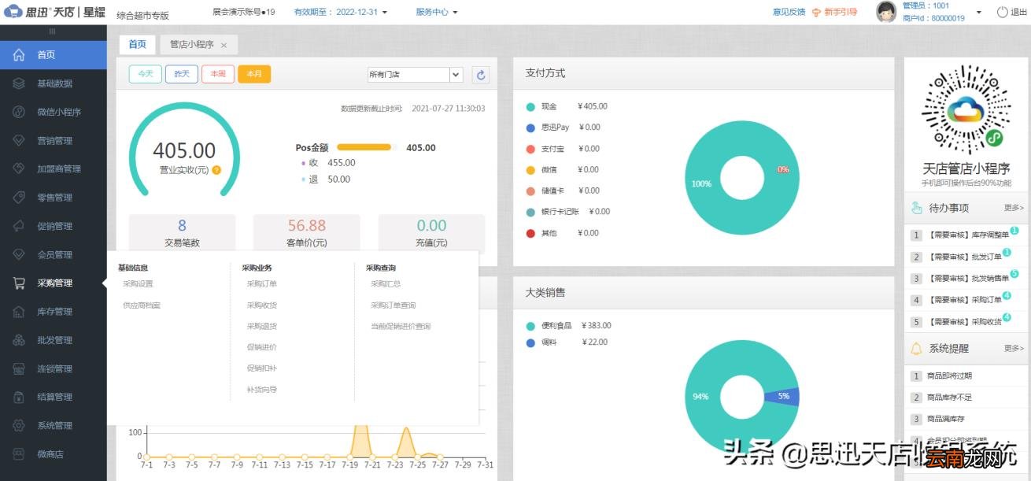
Task: Show 更多 items in 待办事项
Action: (1014, 208)
